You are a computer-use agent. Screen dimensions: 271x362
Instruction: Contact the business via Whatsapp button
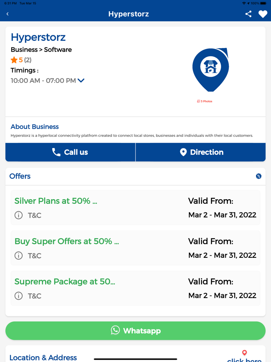[135, 331]
